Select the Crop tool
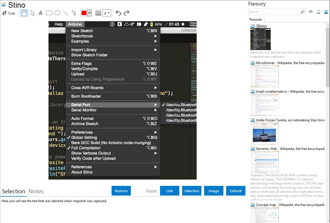 tap(9, 13)
